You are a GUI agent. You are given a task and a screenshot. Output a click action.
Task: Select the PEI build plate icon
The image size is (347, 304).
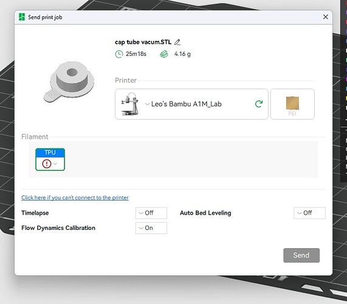(292, 104)
